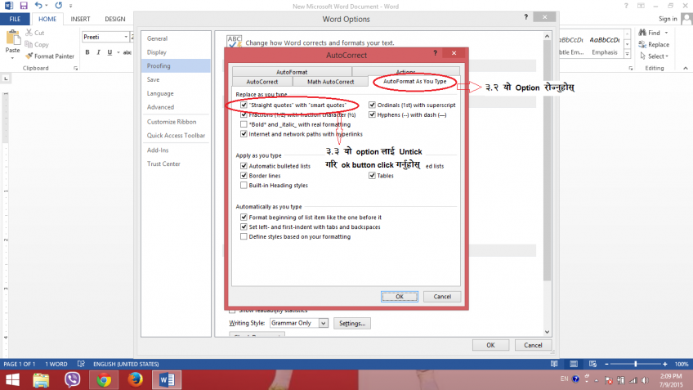
Task: Apply strikethrough formatting
Action: point(127,52)
